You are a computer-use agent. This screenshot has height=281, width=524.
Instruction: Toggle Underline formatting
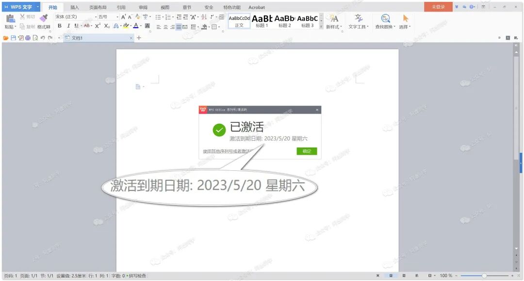point(76,26)
